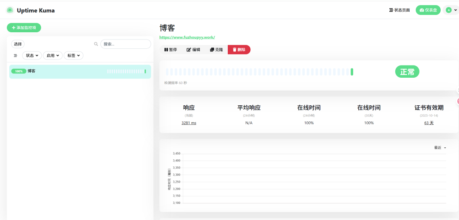Click into the 搜索 search field
The width and height of the screenshot is (459, 220).
point(125,44)
